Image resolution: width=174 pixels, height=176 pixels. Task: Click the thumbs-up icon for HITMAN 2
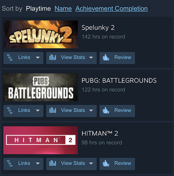106,163
